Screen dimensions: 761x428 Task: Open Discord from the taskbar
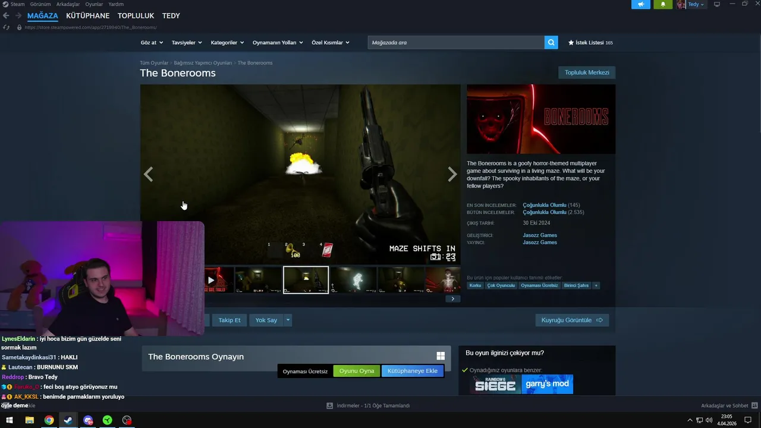tap(88, 420)
